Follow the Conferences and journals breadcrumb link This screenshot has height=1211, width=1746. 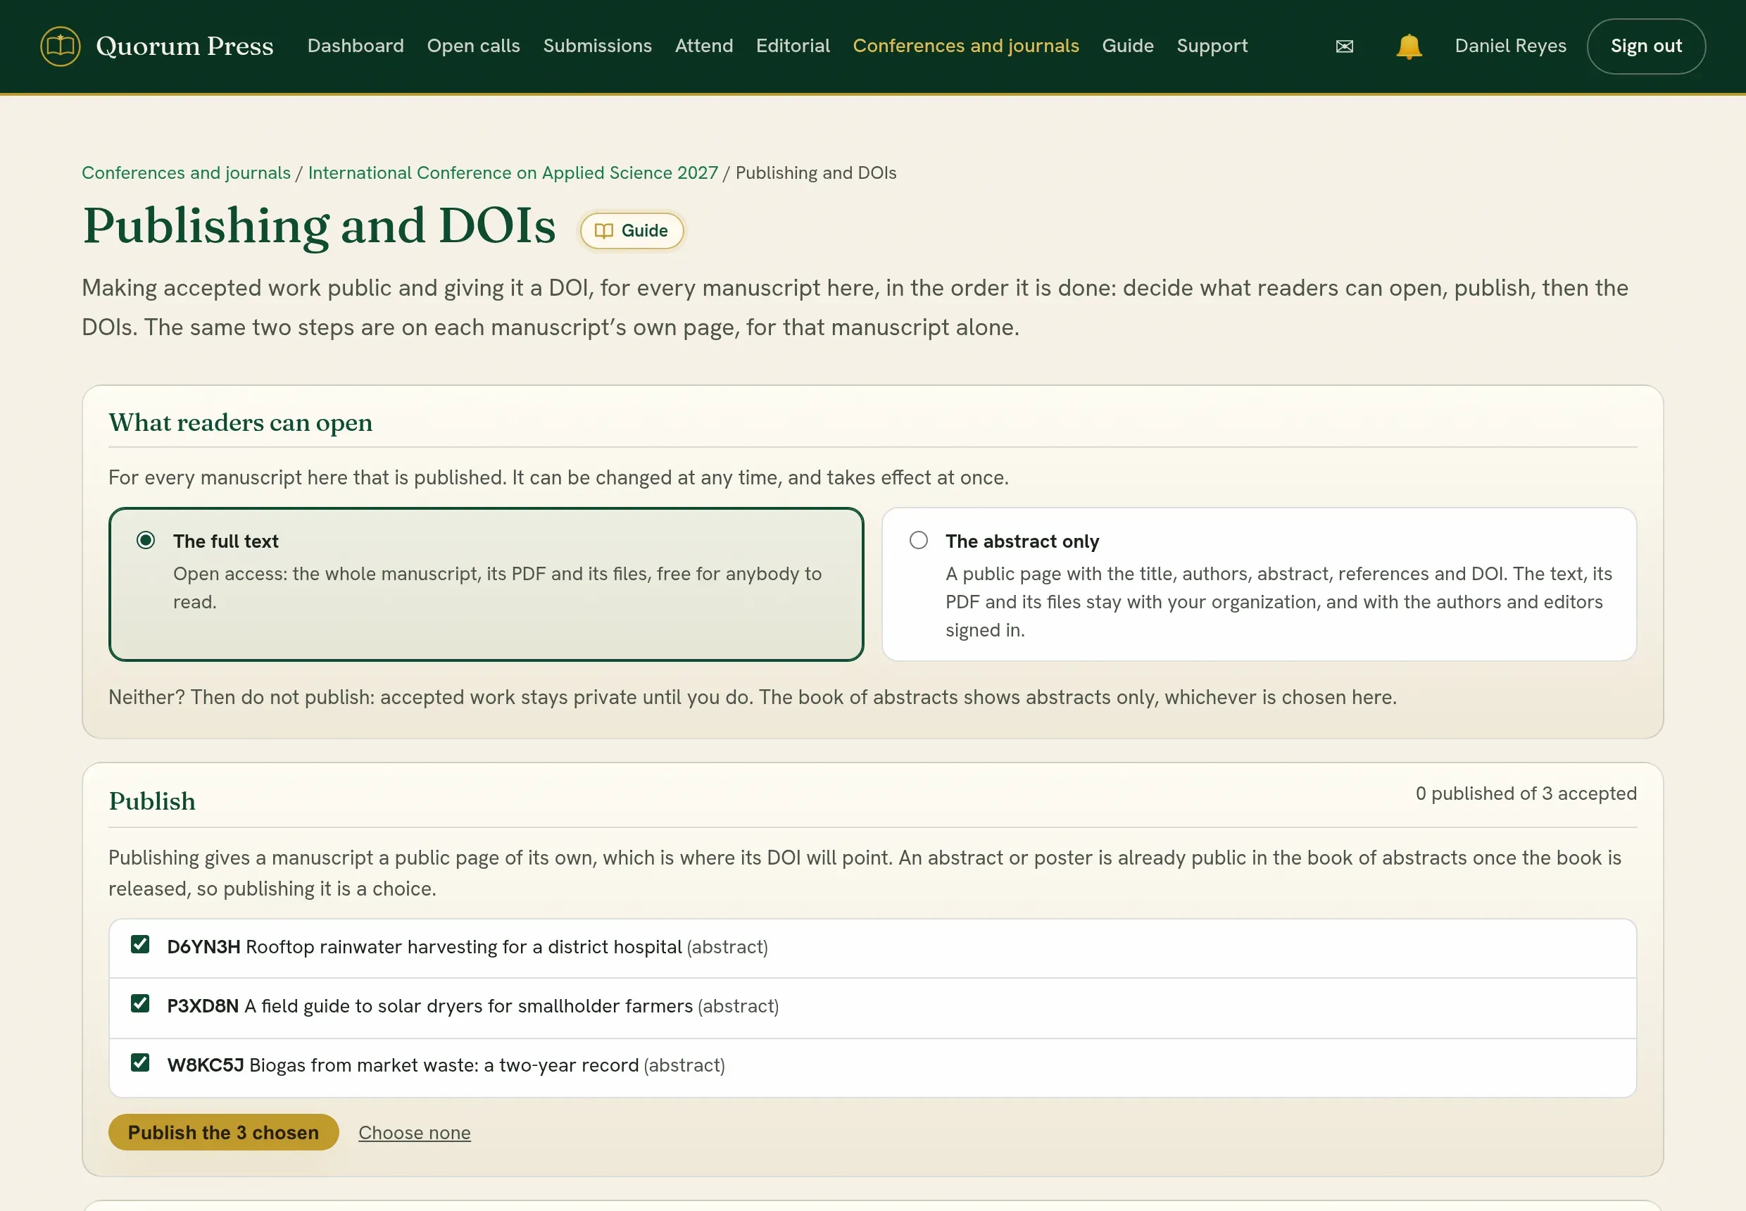pyautogui.click(x=186, y=173)
